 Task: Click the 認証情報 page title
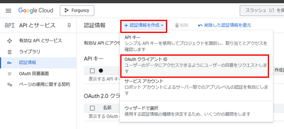[x=95, y=26]
